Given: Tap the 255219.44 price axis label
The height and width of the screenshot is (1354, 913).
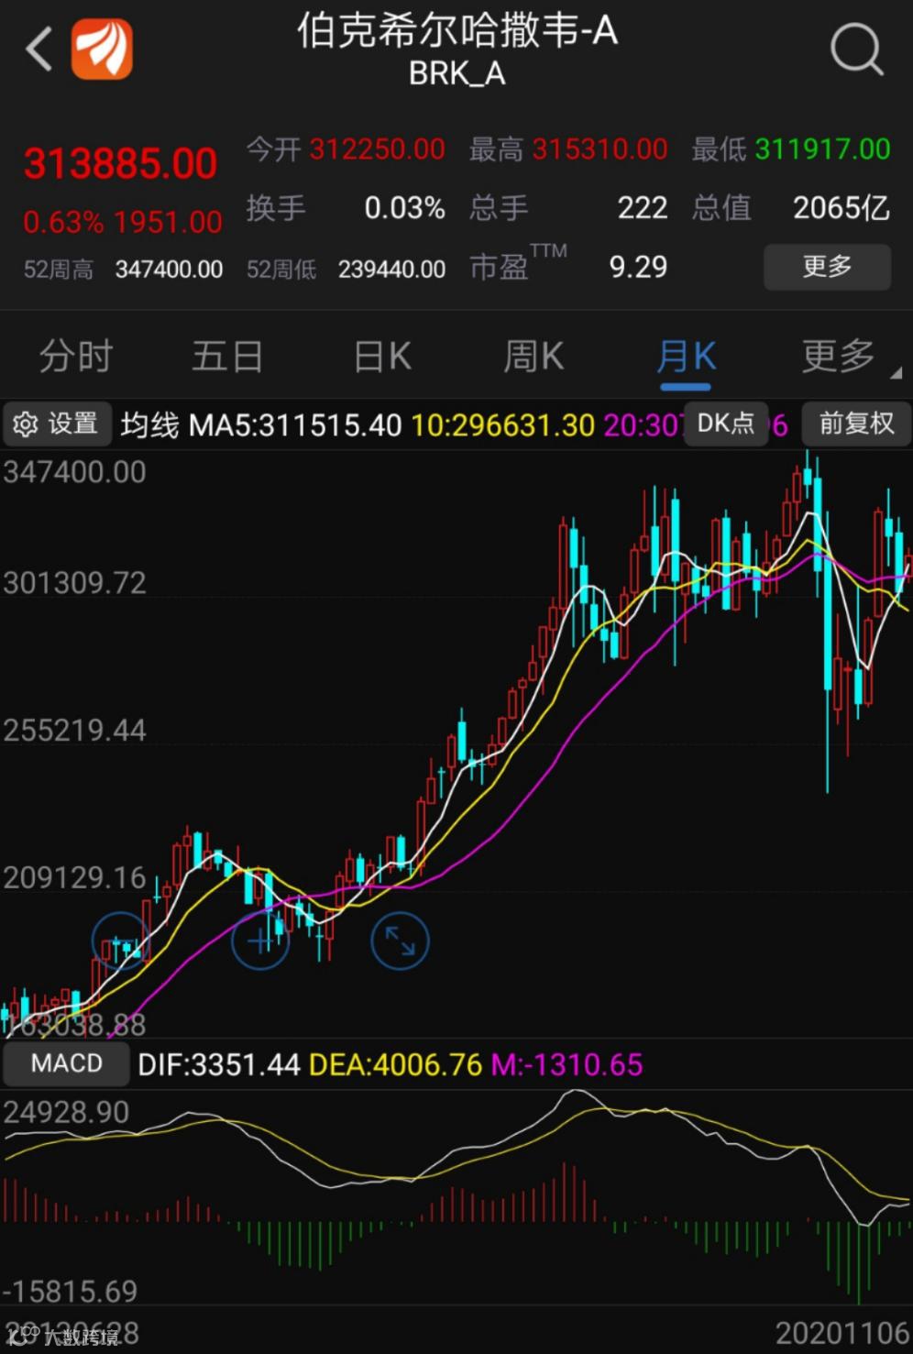Looking at the screenshot, I should [74, 731].
